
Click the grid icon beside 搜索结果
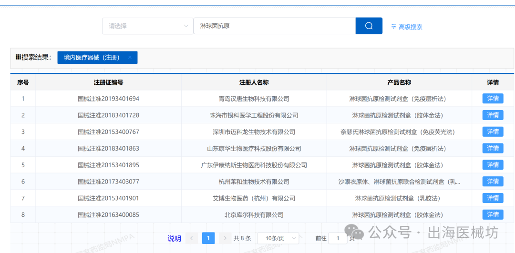coord(18,57)
